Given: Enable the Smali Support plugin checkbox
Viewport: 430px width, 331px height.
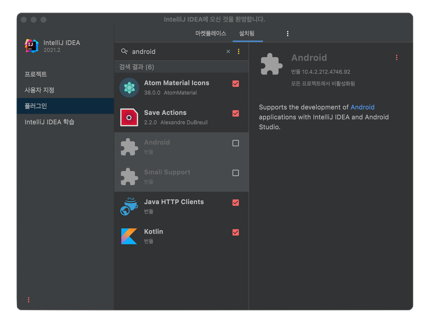Looking at the screenshot, I should (236, 173).
